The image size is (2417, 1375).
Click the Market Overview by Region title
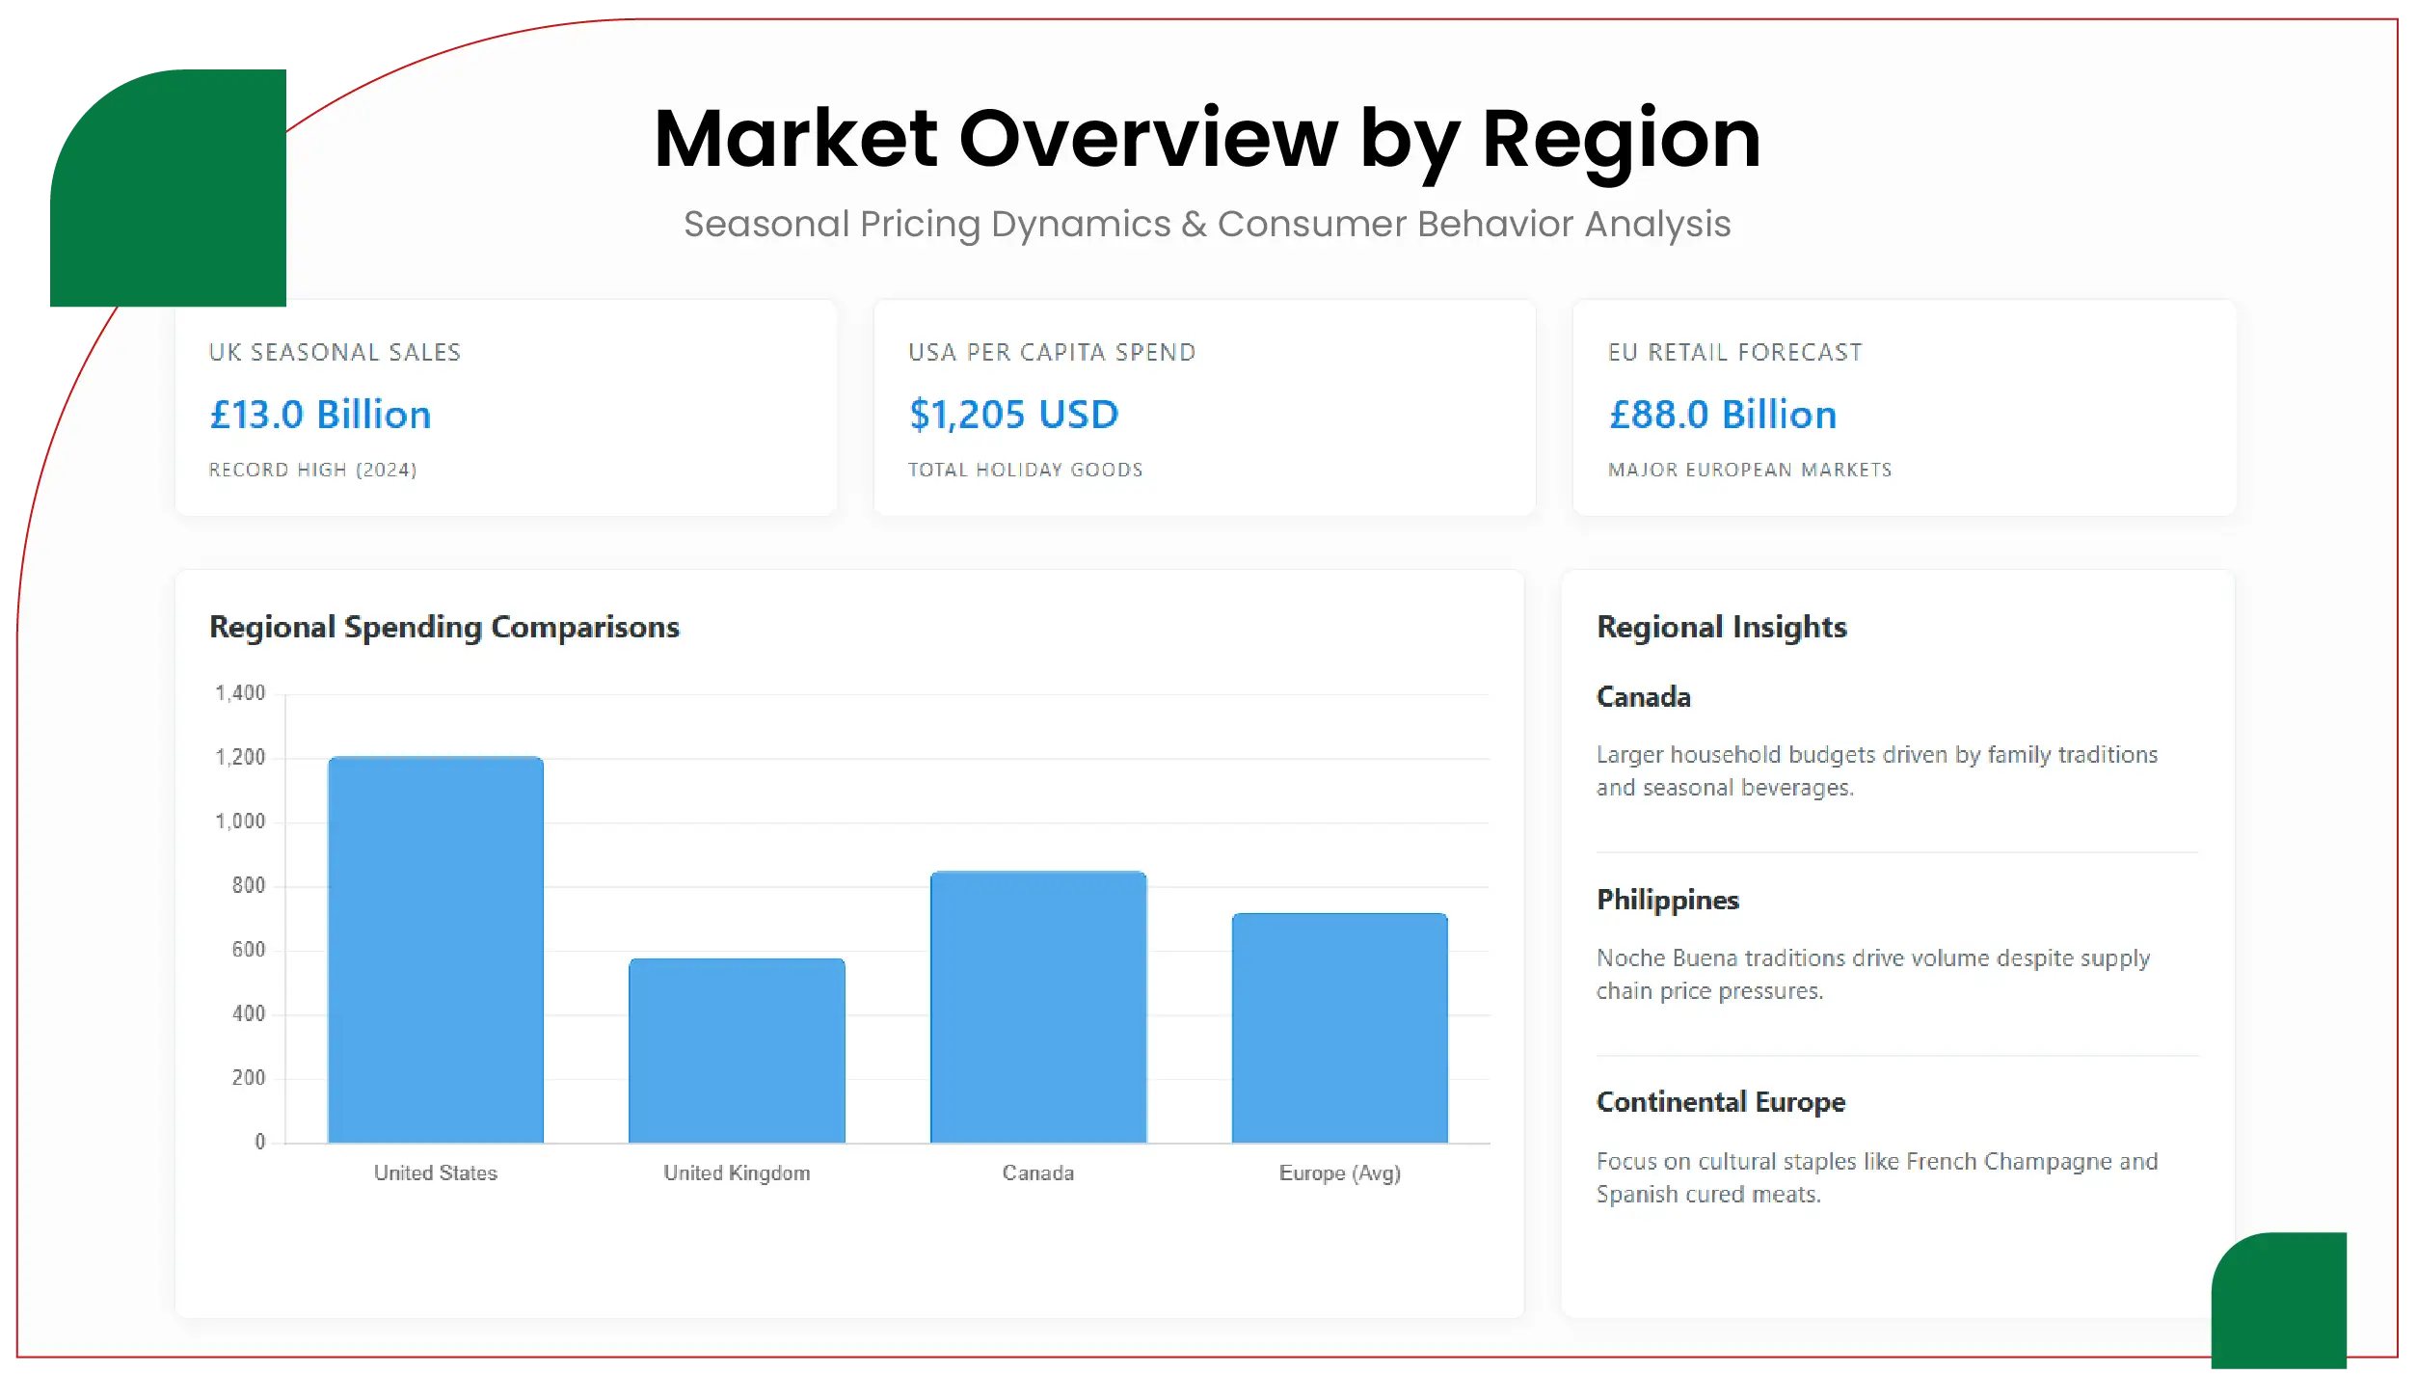click(1207, 137)
